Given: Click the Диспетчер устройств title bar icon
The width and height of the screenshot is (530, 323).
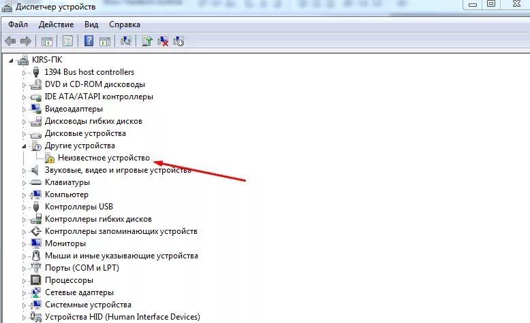Looking at the screenshot, I should [7, 7].
